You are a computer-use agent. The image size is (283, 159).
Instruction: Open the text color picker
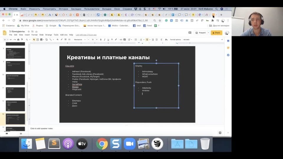(x=112, y=40)
